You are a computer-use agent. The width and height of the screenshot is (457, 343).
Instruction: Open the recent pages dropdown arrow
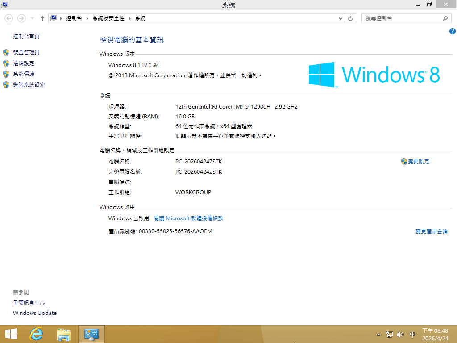[x=32, y=18]
